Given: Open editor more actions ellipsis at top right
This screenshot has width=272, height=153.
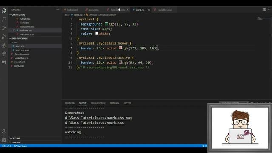Looking at the screenshot, I should (269, 9).
